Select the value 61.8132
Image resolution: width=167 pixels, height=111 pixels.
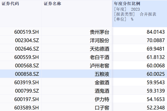(156, 57)
